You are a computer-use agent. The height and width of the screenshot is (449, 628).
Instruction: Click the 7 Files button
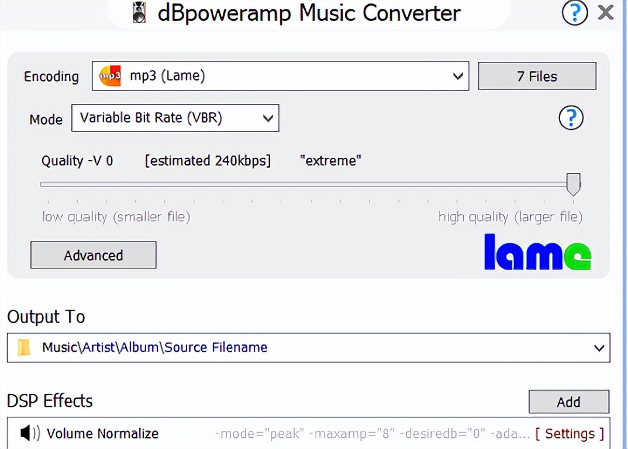pos(537,75)
